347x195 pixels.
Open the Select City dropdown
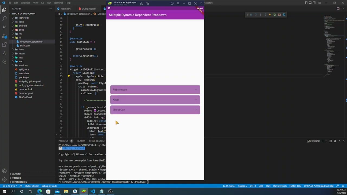[155, 110]
